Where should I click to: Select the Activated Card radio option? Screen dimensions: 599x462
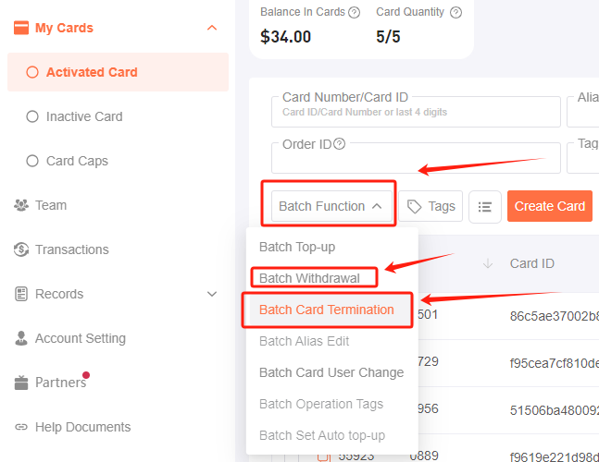32,72
